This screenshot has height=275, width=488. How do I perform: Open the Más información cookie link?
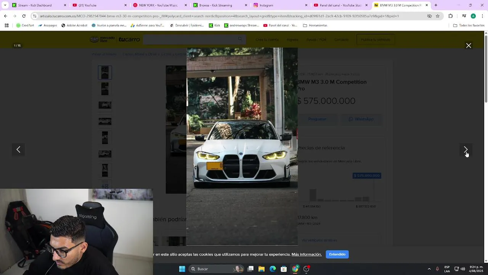pyautogui.click(x=307, y=254)
